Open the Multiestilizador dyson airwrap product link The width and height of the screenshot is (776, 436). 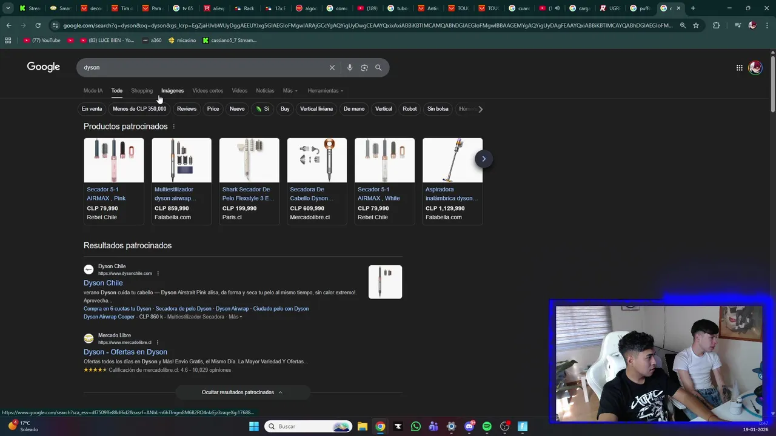pyautogui.click(x=175, y=194)
